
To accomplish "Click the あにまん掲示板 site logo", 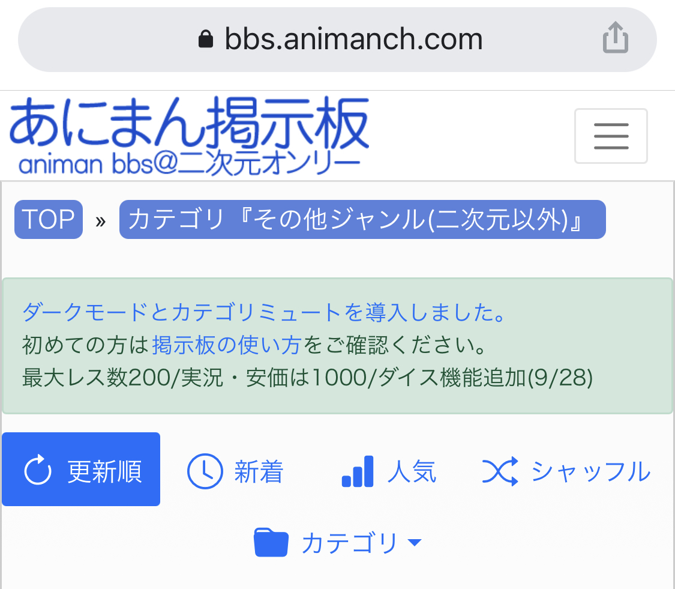I will click(x=189, y=136).
